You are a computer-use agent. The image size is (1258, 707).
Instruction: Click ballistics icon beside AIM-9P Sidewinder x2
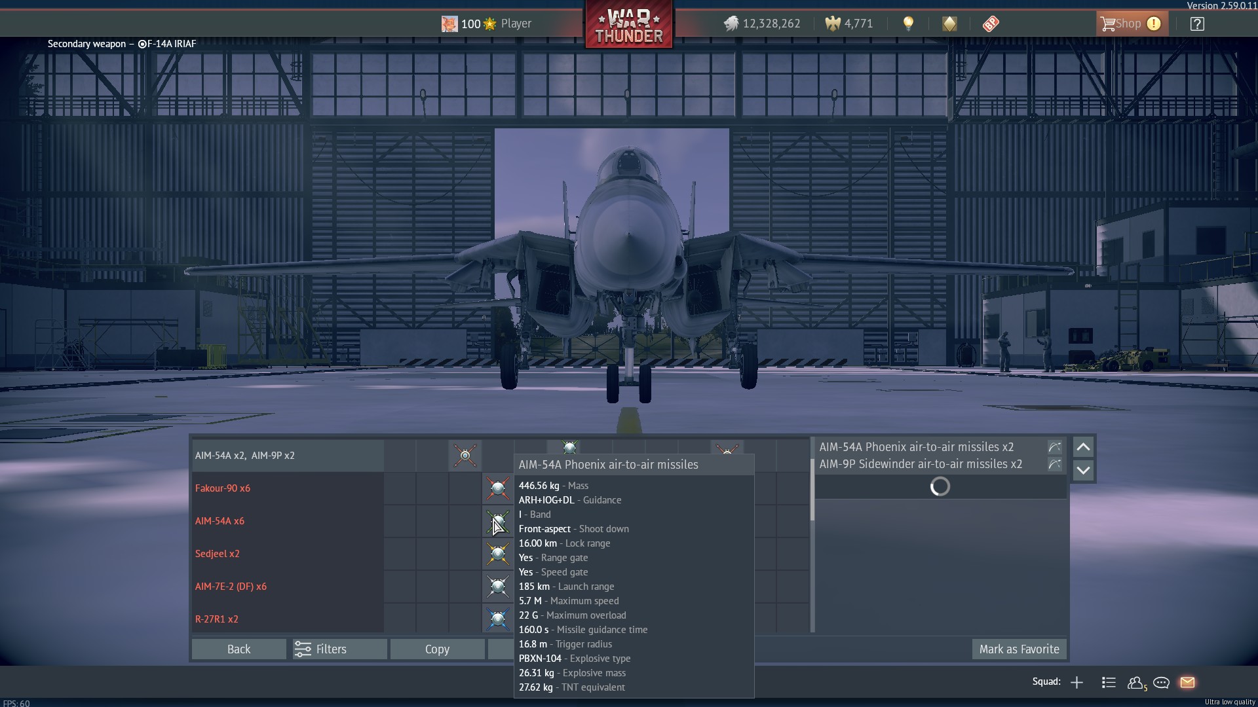[x=1054, y=464]
